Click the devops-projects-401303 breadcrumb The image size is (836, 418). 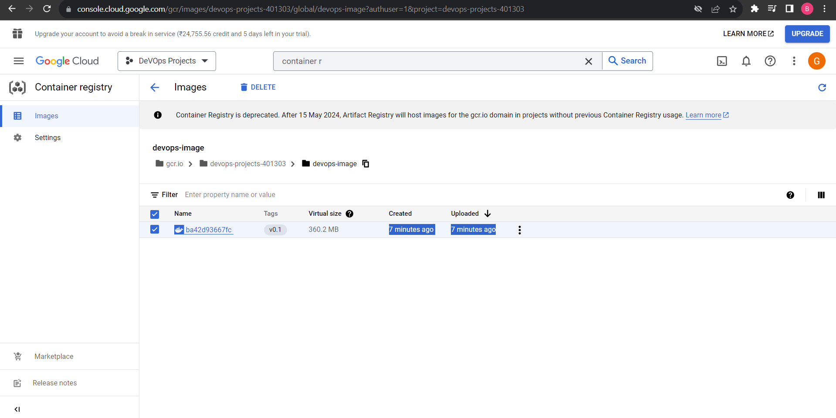[x=243, y=164]
